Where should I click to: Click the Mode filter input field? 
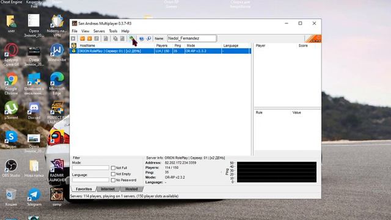coord(90,167)
